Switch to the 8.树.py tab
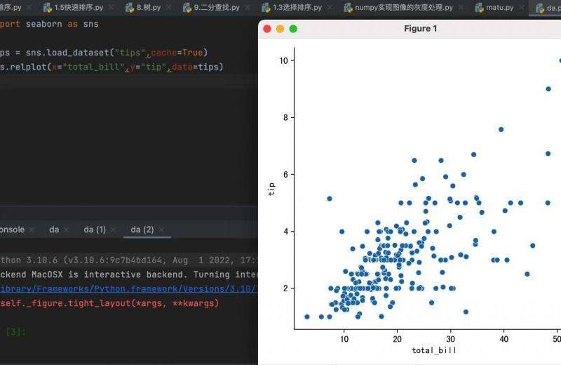 pos(149,8)
